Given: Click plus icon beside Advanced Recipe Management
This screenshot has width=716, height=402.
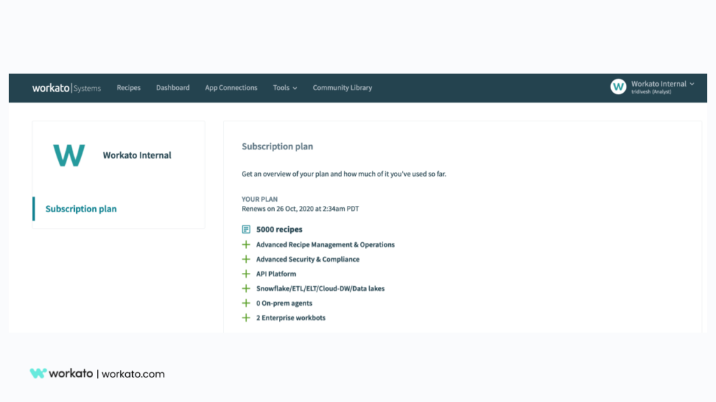Looking at the screenshot, I should coord(246,245).
